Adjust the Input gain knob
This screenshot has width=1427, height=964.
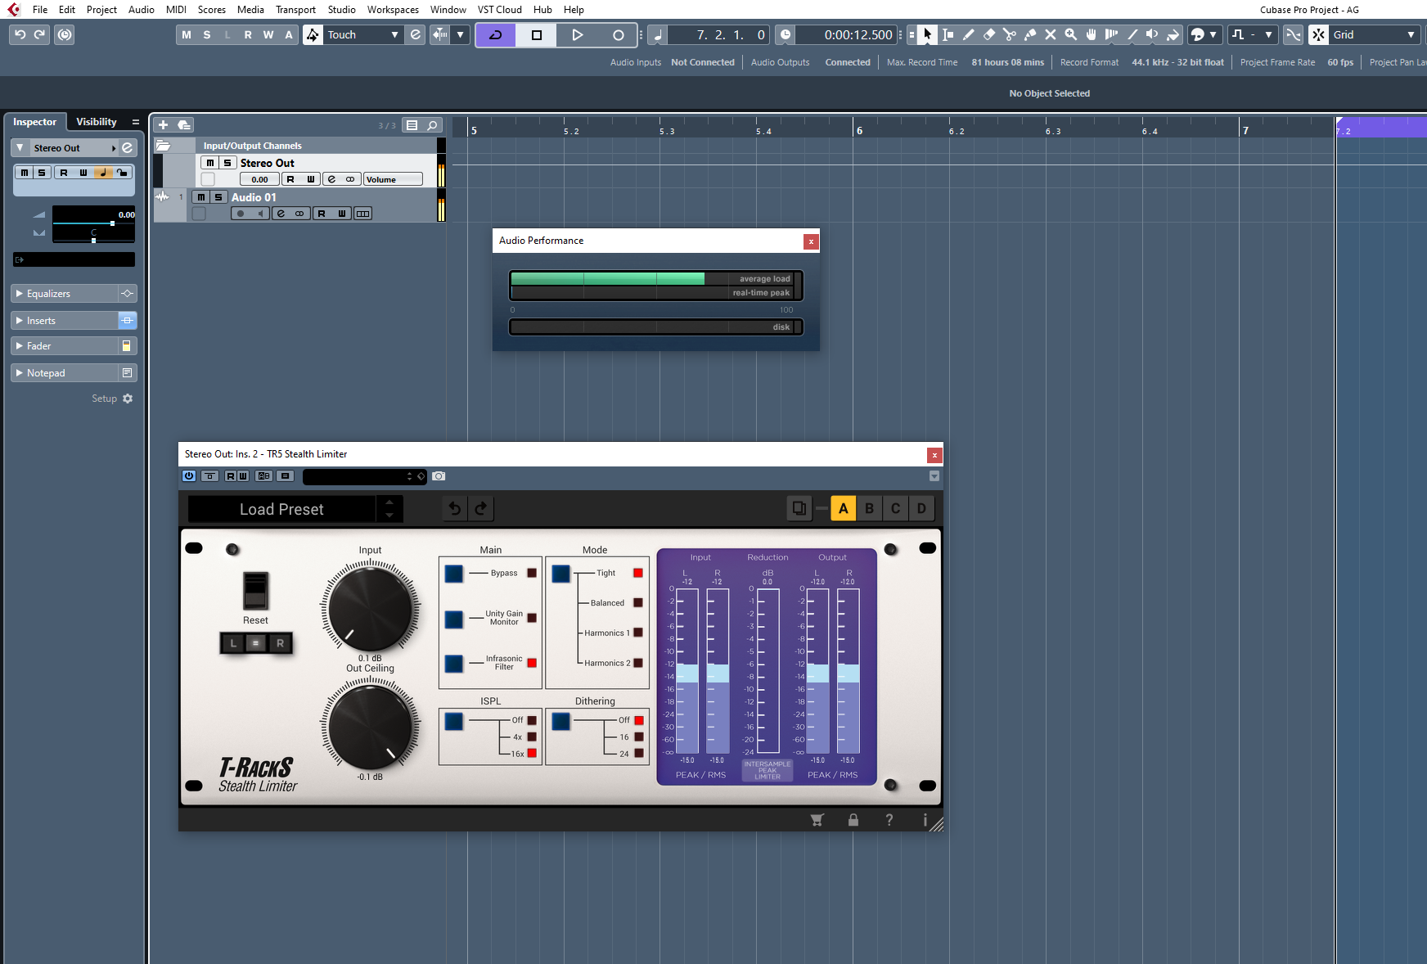370,608
